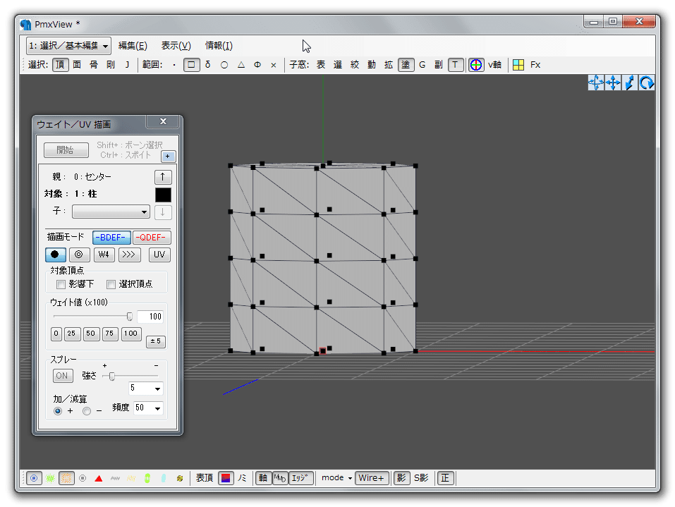Click the red triangle icon in bottom toolbar
The width and height of the screenshot is (675, 507).
(99, 478)
